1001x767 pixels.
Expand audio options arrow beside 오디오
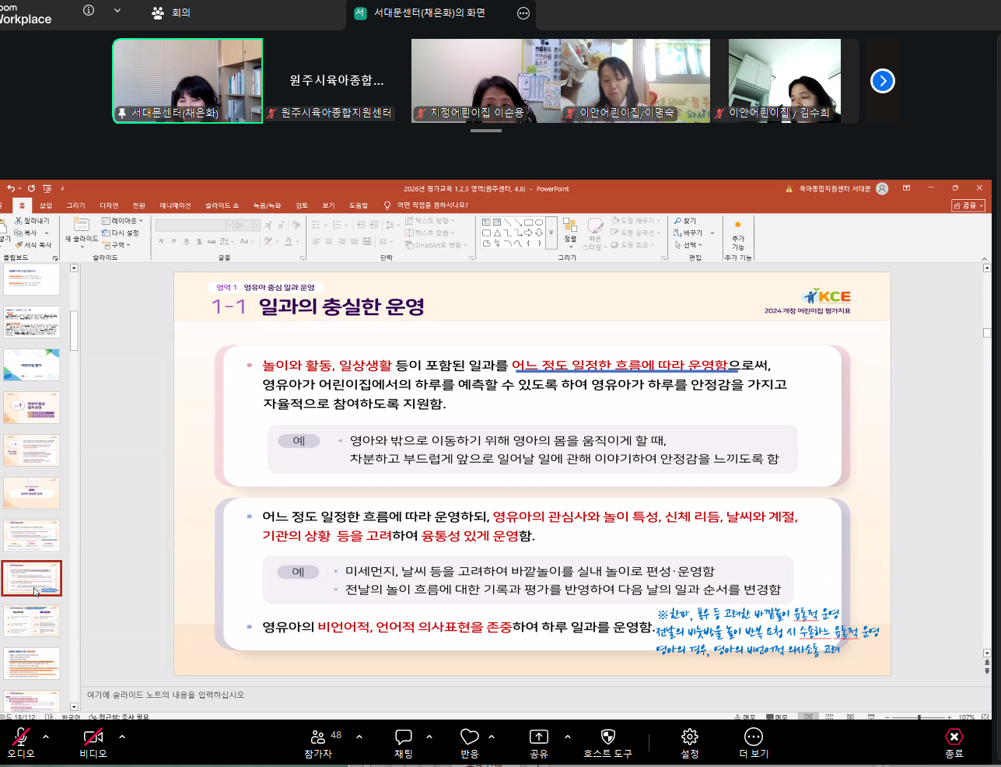point(46,736)
